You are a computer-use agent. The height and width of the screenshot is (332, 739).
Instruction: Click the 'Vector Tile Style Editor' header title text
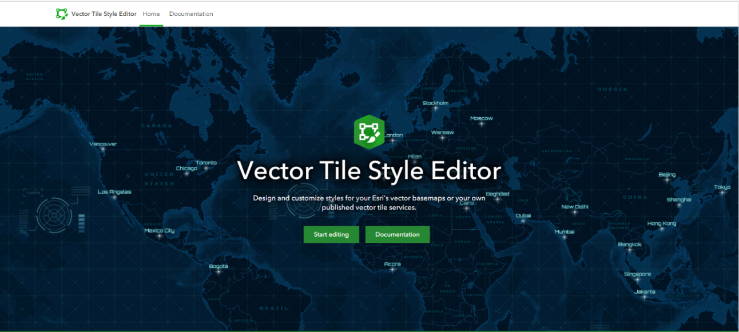tap(104, 14)
